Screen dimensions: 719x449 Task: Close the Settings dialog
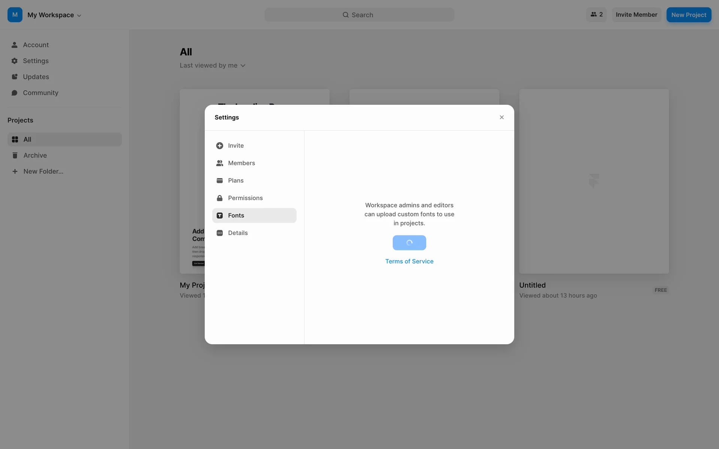pos(501,117)
